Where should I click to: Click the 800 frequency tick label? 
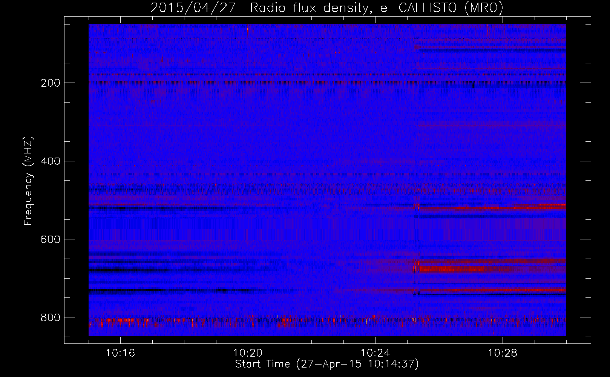tap(50, 318)
